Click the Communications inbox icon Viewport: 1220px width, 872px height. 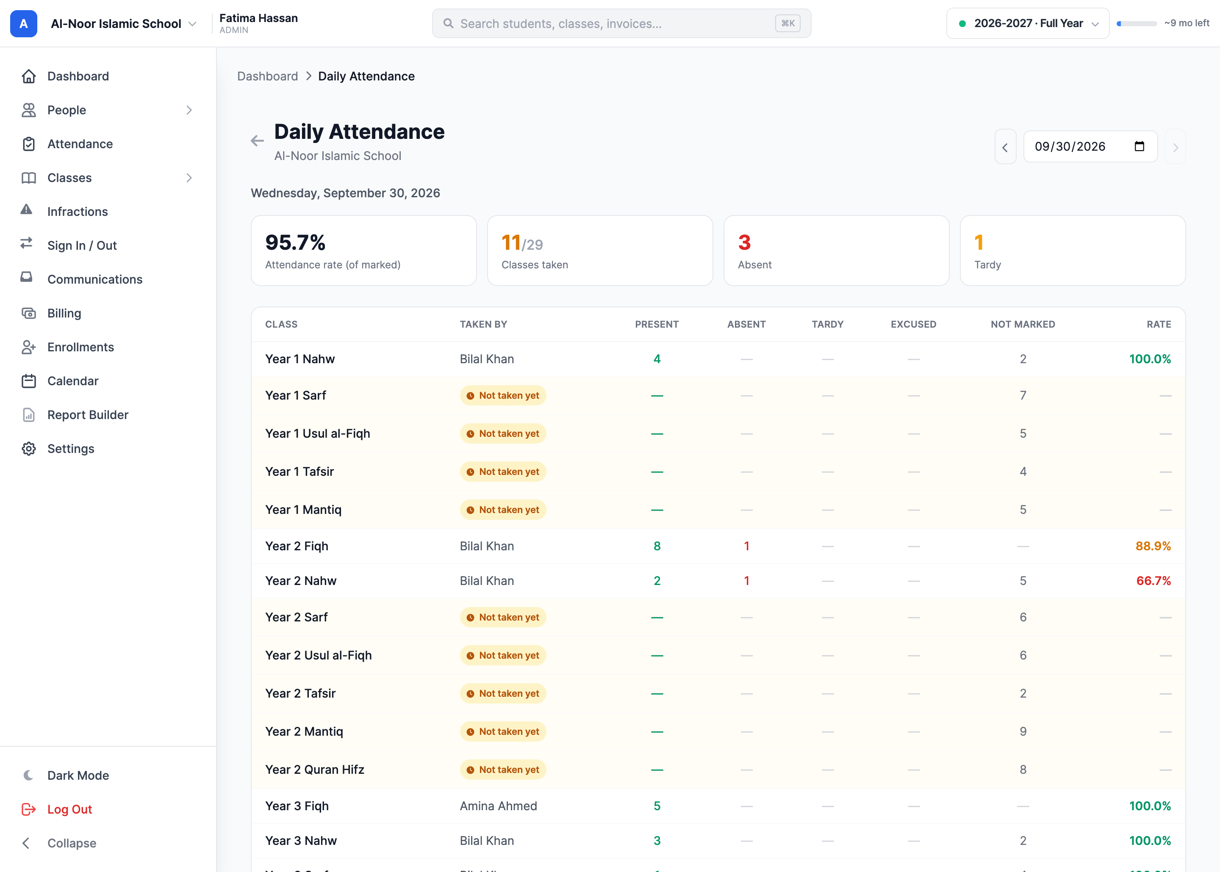click(26, 277)
